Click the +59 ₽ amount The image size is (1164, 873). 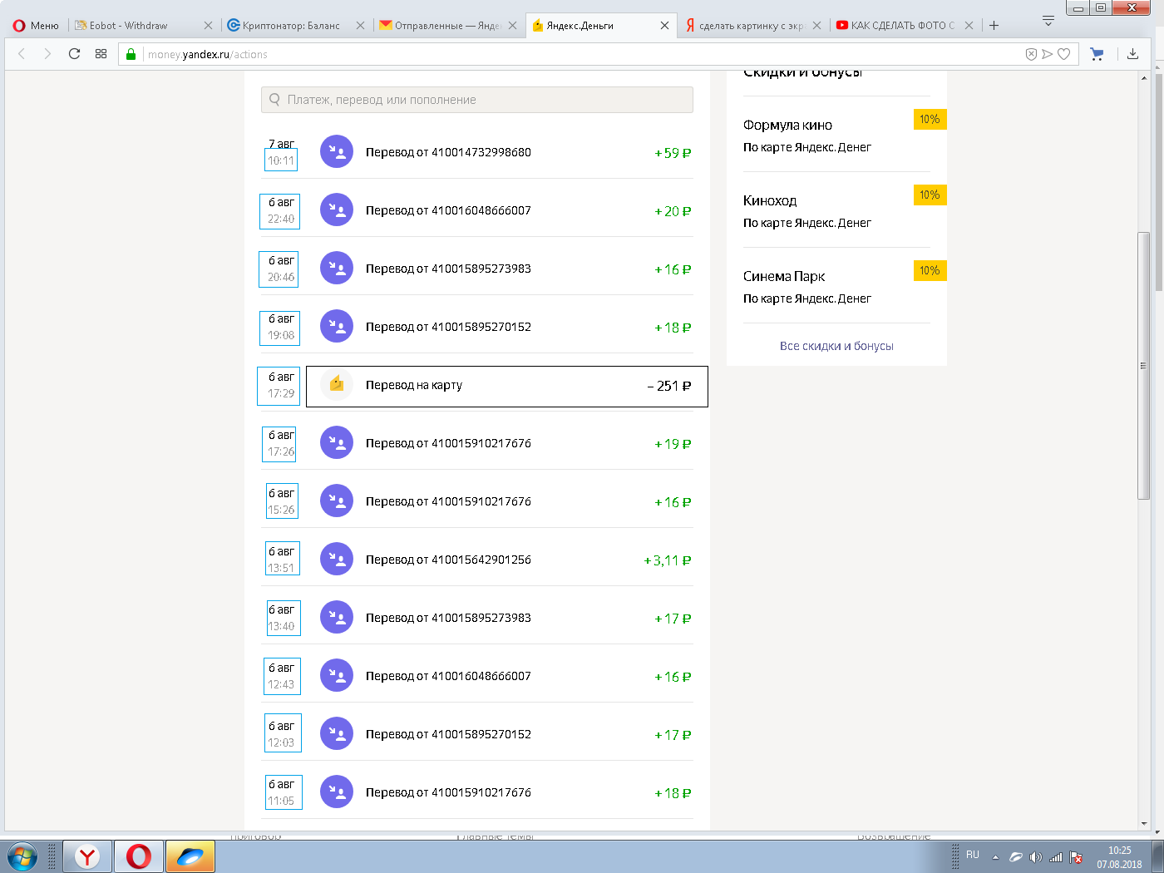pyautogui.click(x=673, y=153)
